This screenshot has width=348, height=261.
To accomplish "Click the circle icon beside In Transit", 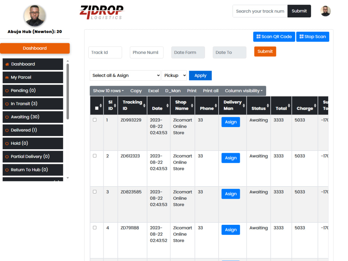I will tap(7, 104).
